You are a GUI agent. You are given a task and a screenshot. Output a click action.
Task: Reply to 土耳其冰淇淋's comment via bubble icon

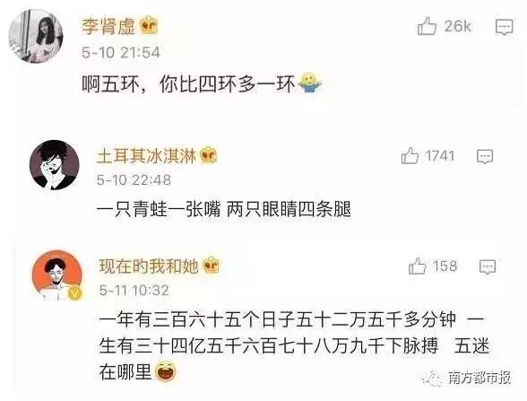pos(485,156)
